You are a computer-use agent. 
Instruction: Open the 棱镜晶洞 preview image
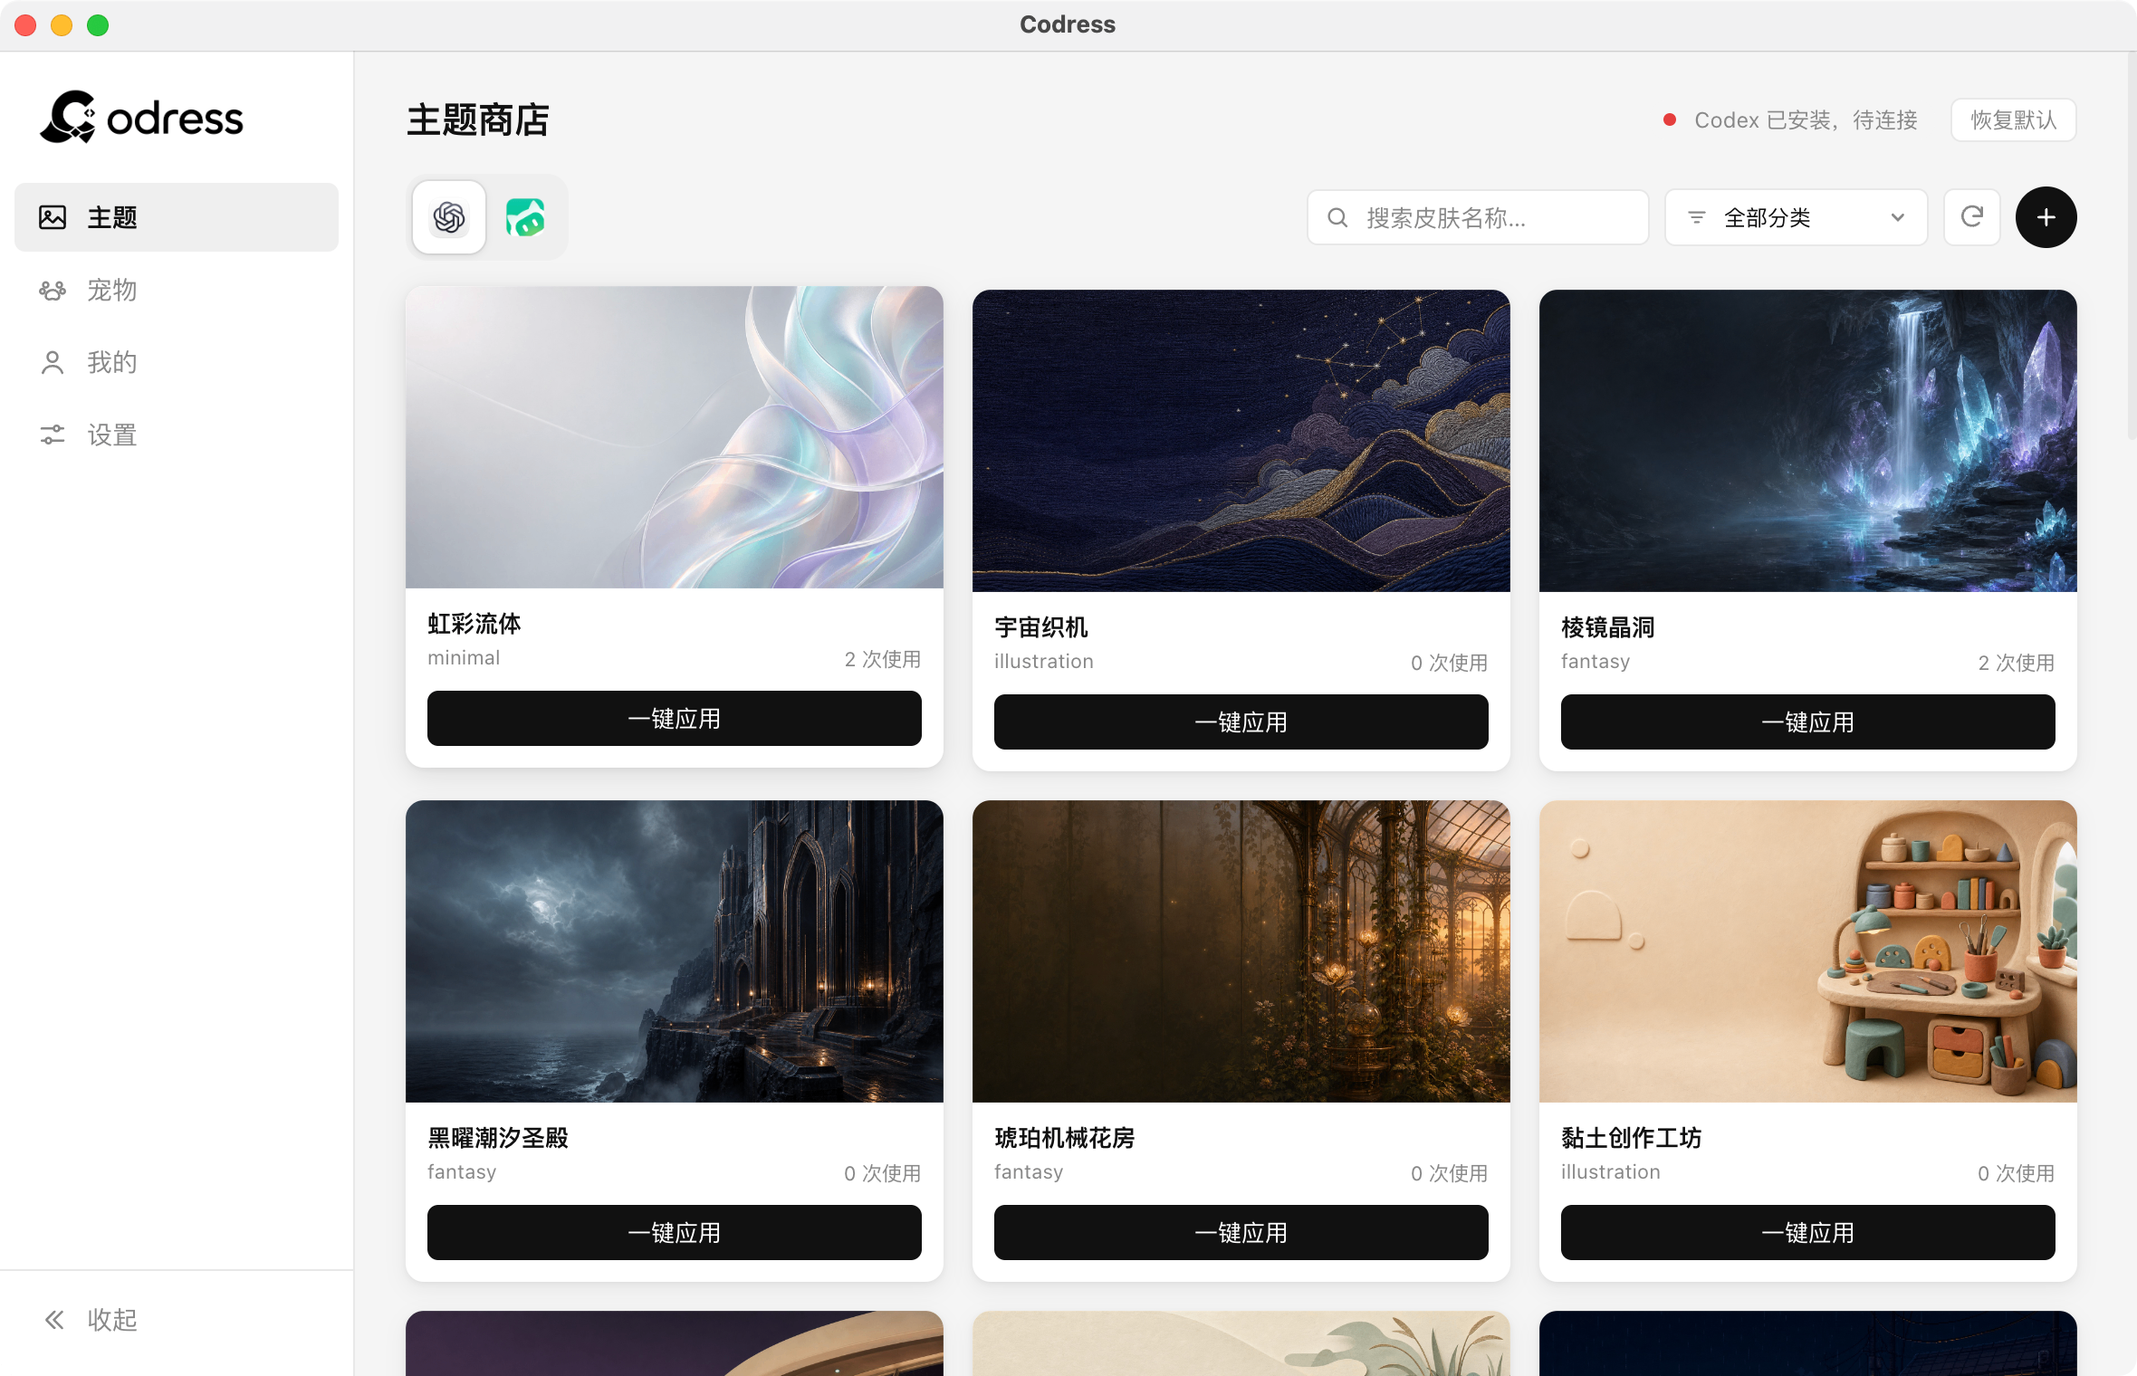(x=1808, y=441)
